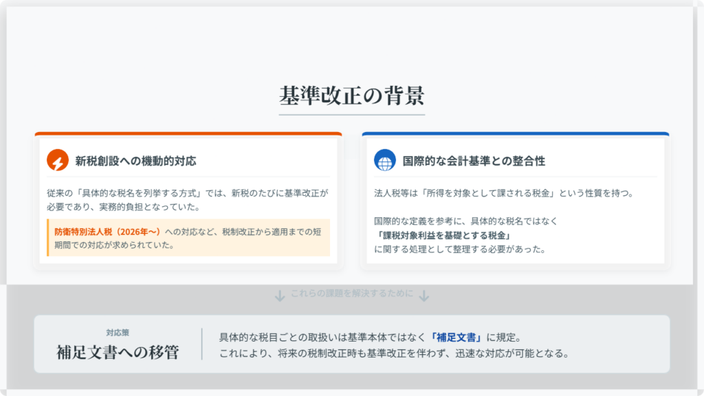Click the blue globe icon
Screen dimensions: 704x396
[x=385, y=160]
